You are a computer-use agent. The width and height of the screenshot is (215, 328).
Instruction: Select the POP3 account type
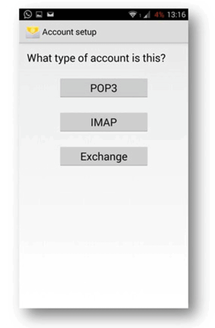[x=104, y=88]
